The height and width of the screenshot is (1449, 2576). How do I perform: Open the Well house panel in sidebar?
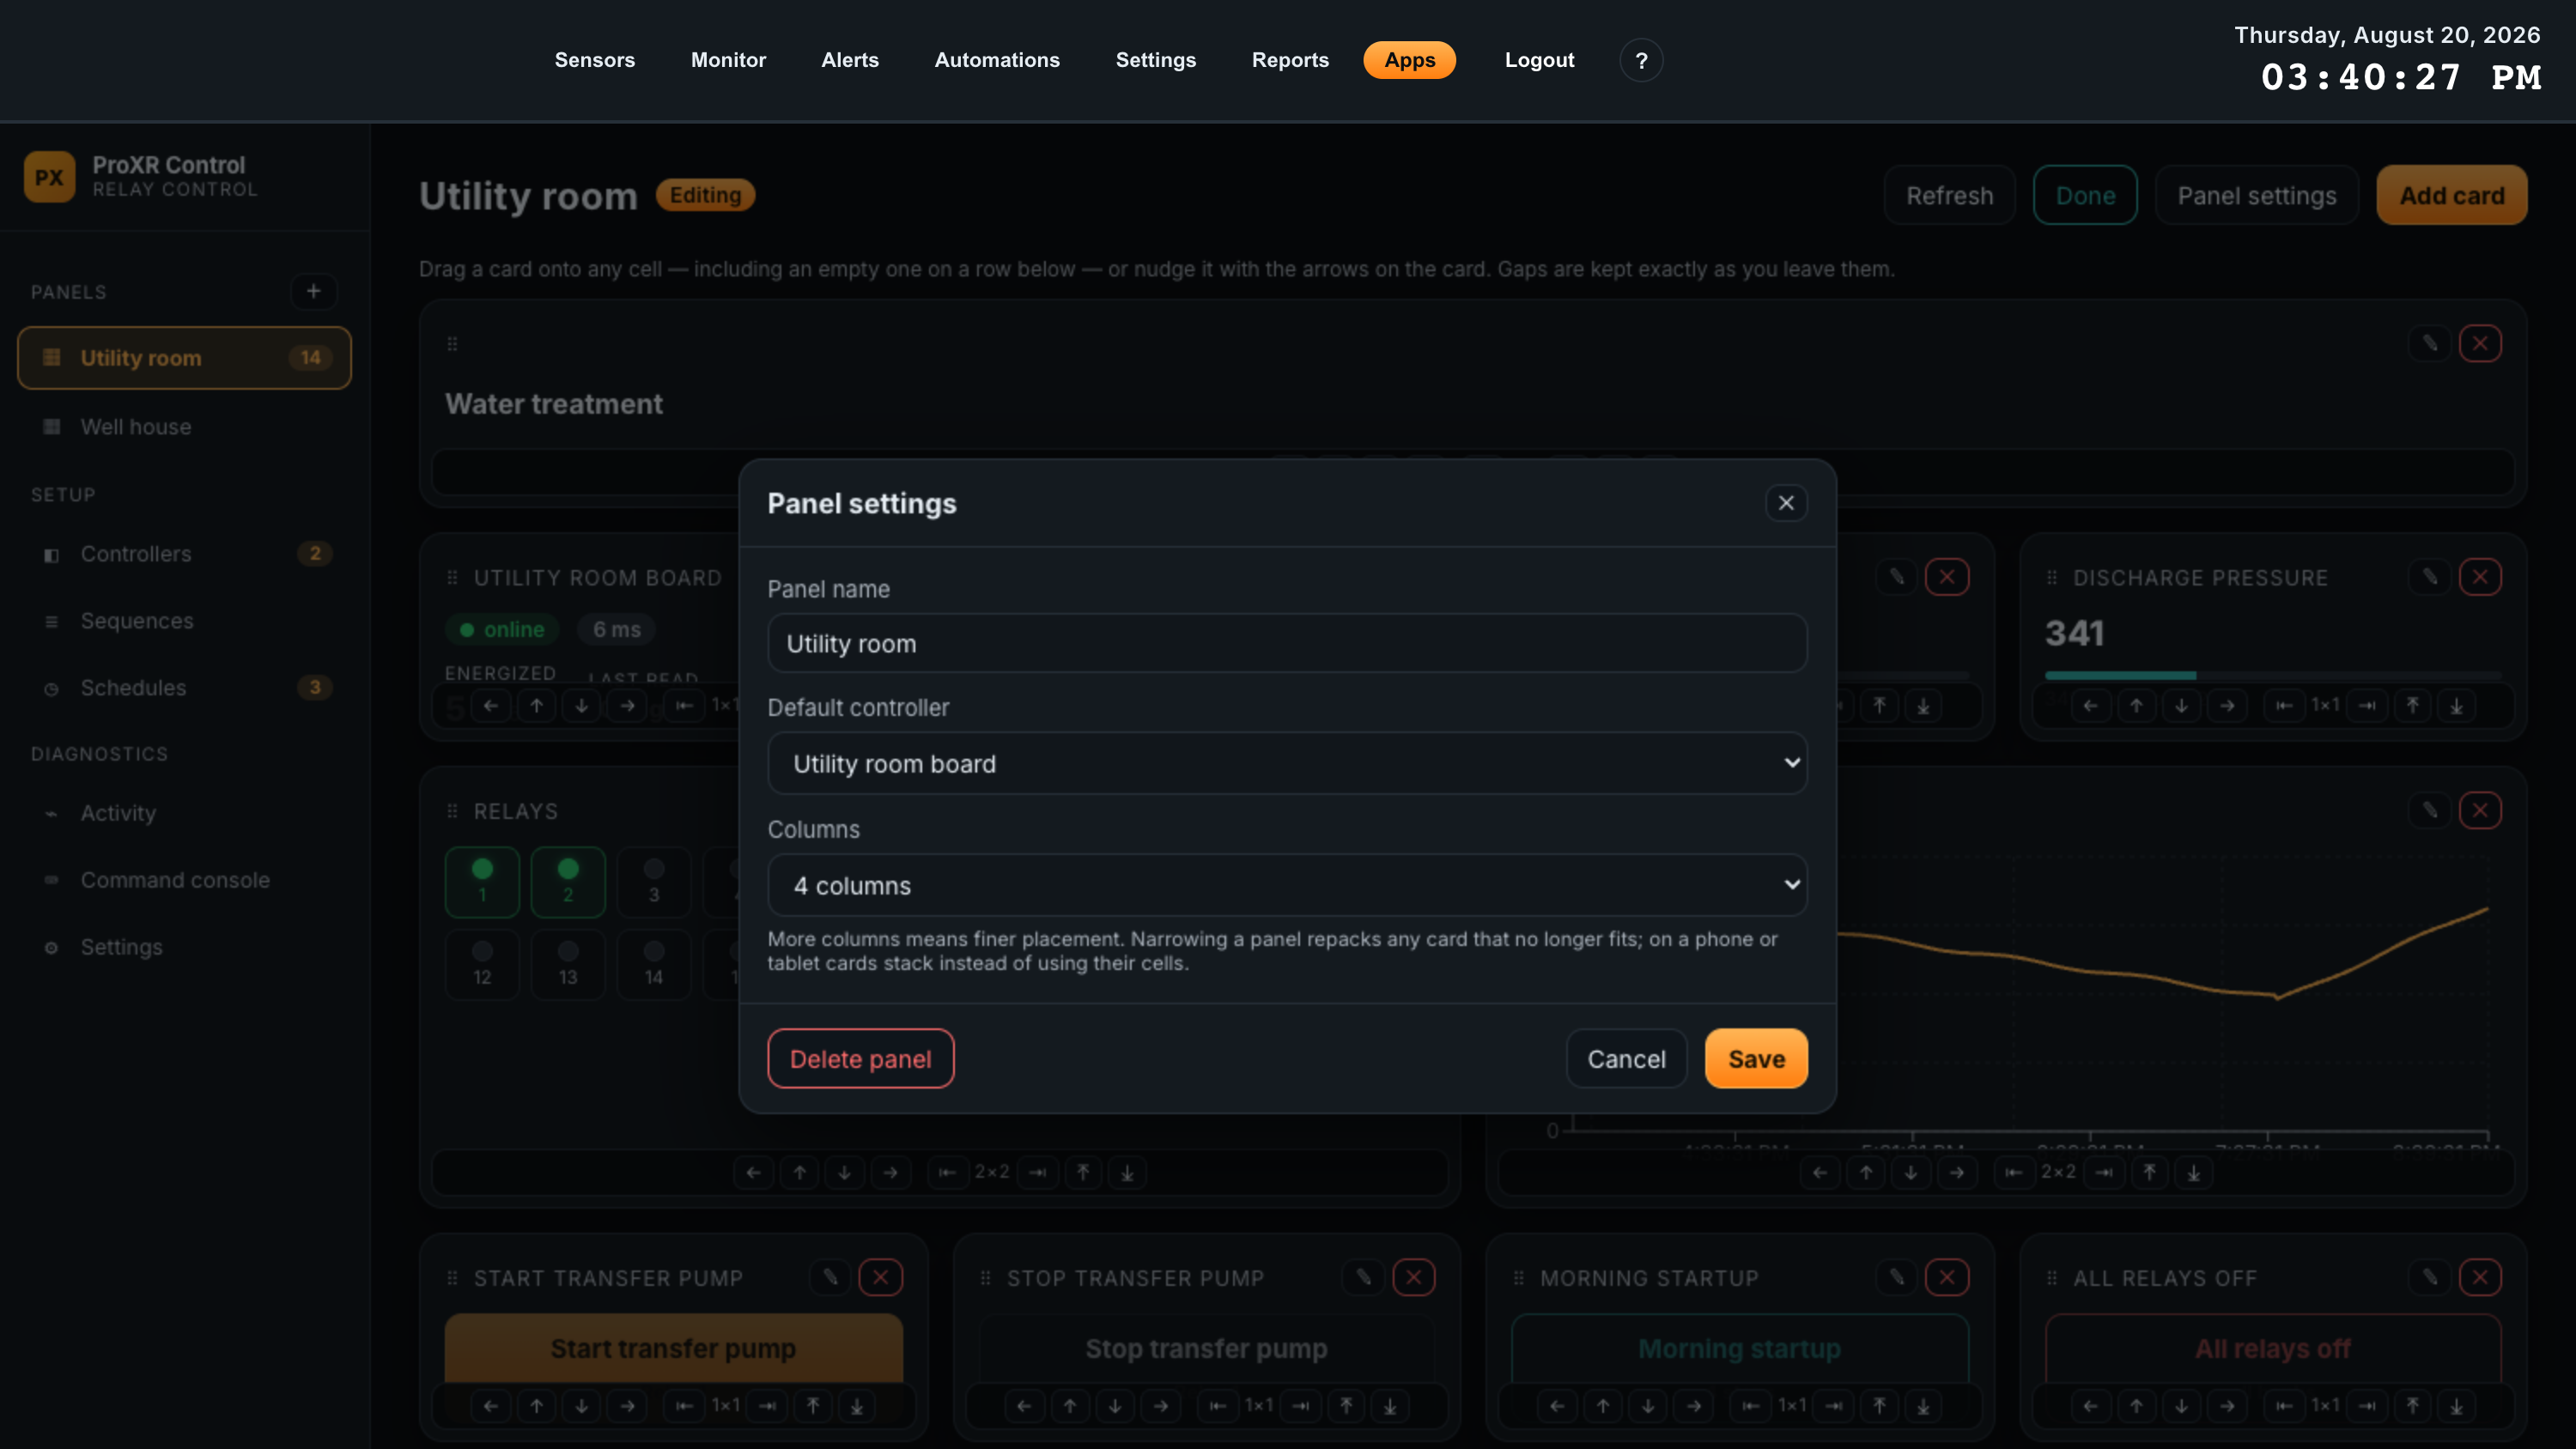[184, 427]
